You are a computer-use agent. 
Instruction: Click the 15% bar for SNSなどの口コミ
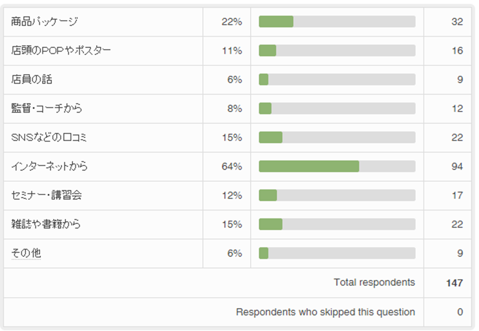pos(270,138)
